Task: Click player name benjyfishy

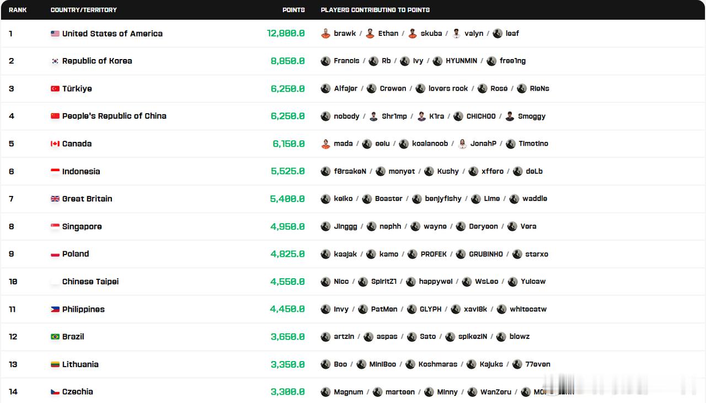Action: point(443,199)
